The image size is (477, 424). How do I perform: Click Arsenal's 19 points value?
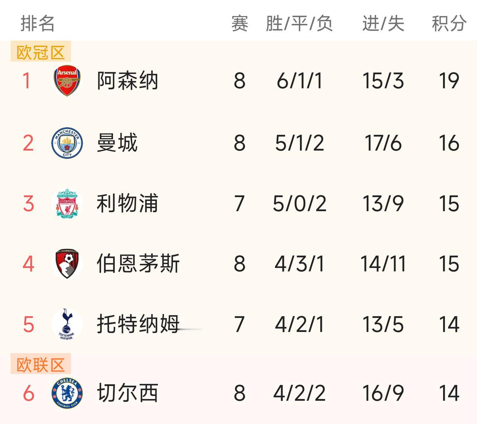coord(449,80)
